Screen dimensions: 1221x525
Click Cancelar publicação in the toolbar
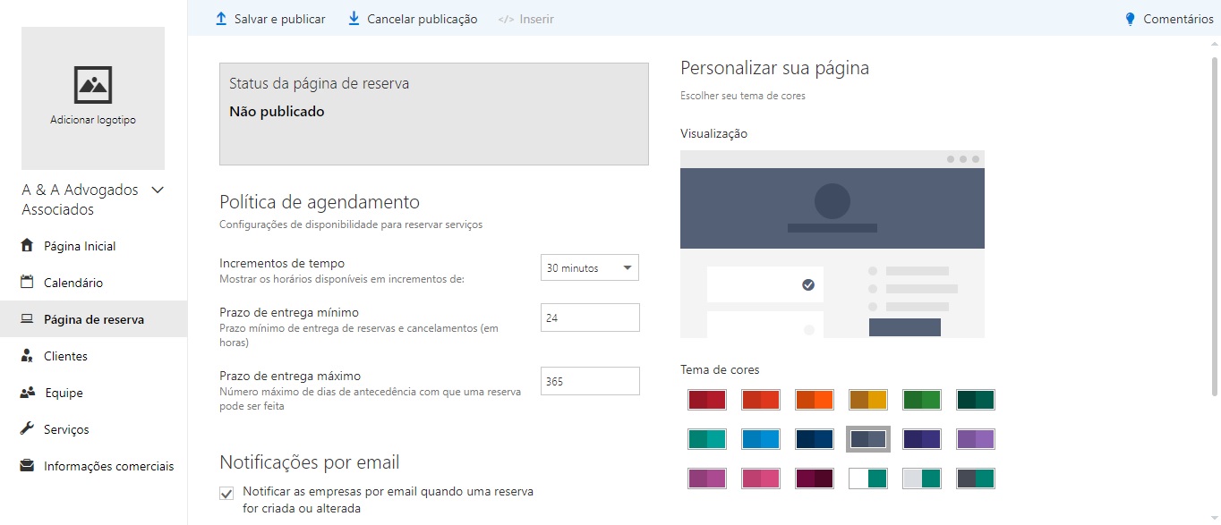tap(411, 18)
